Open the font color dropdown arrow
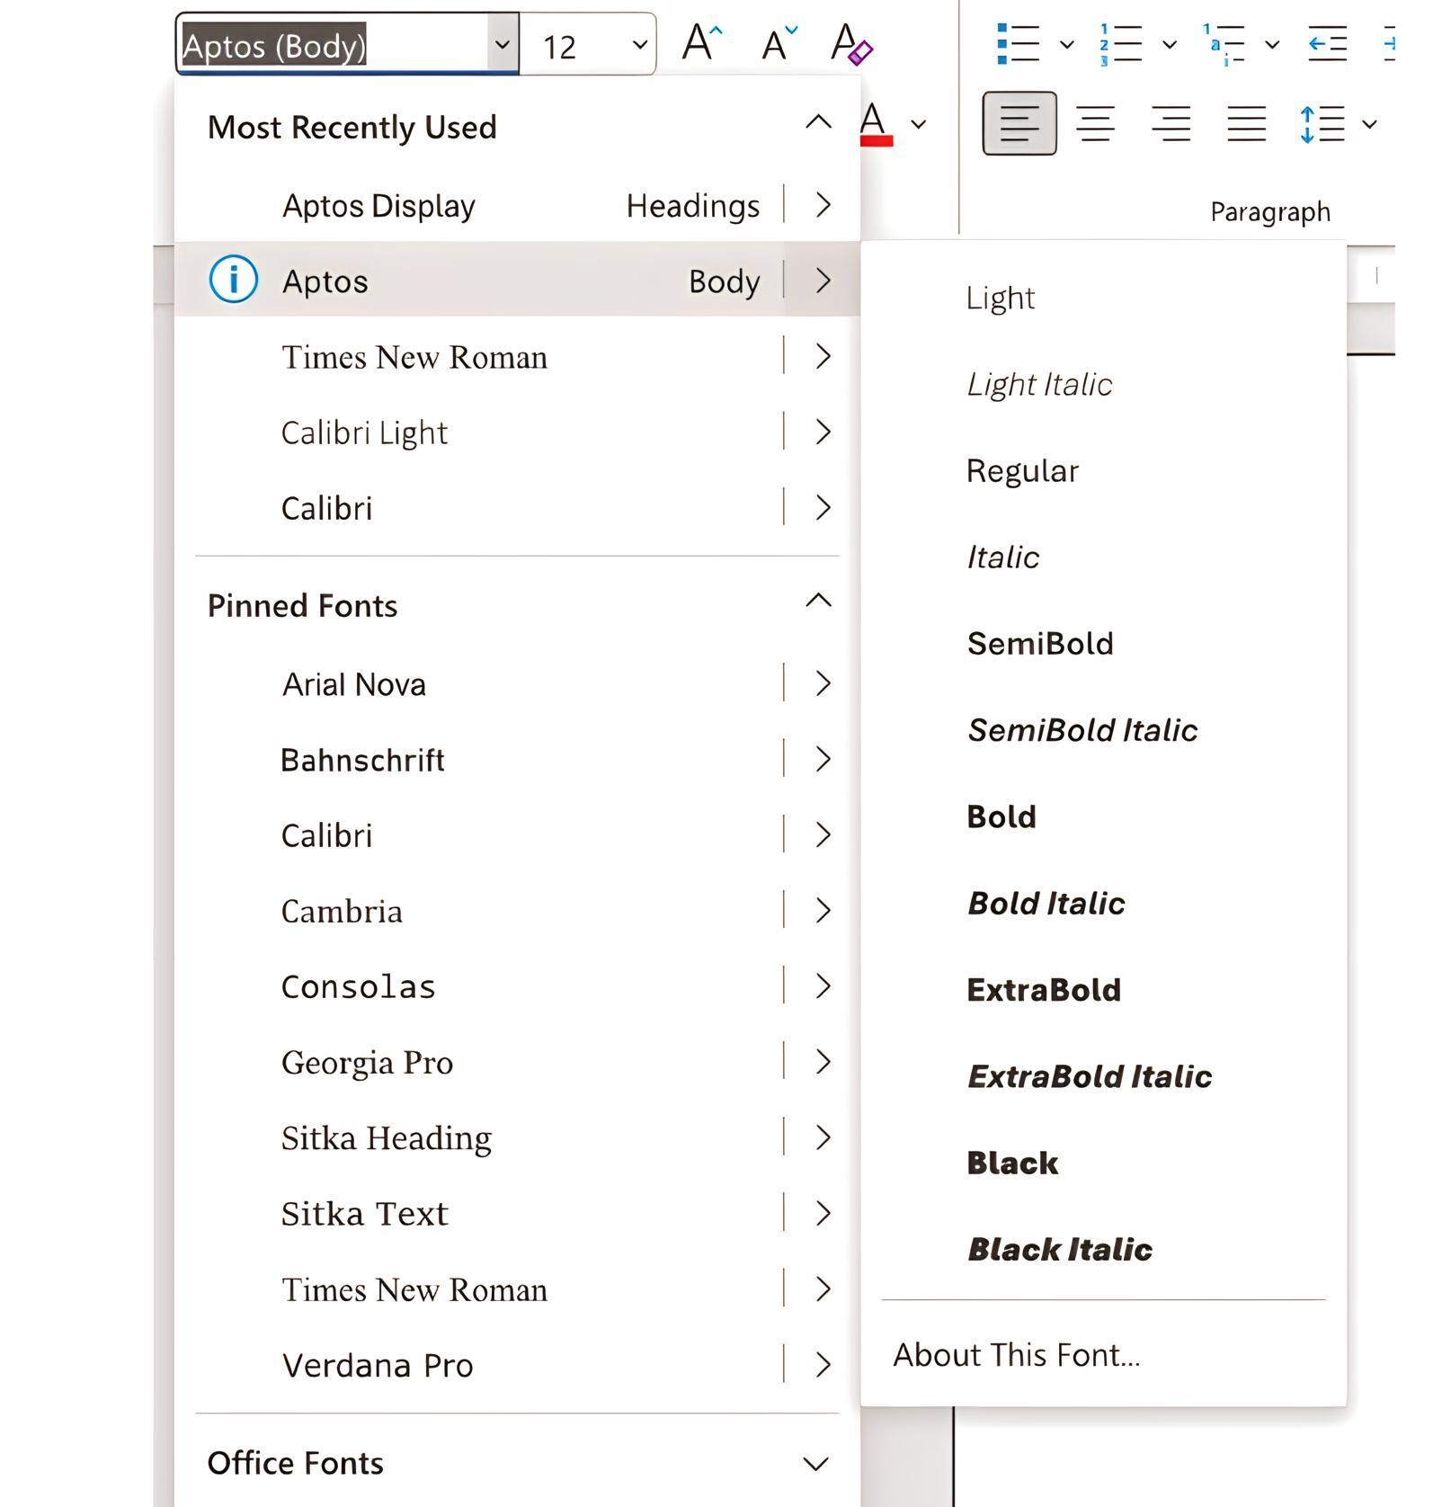The height and width of the screenshot is (1507, 1451). (919, 124)
